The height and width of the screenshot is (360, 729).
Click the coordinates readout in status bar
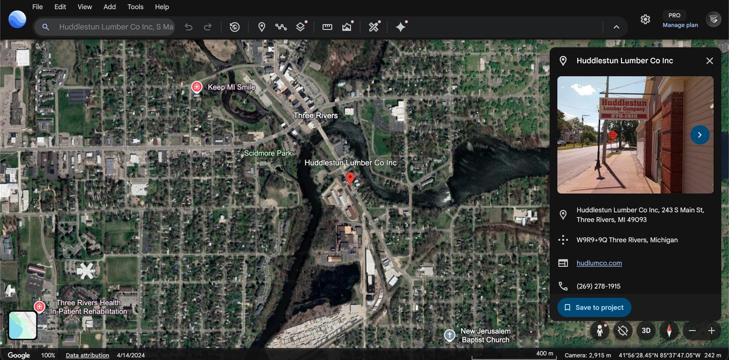(x=659, y=355)
